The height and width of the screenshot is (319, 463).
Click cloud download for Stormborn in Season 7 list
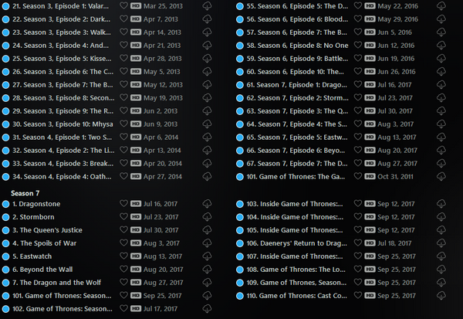(x=207, y=217)
